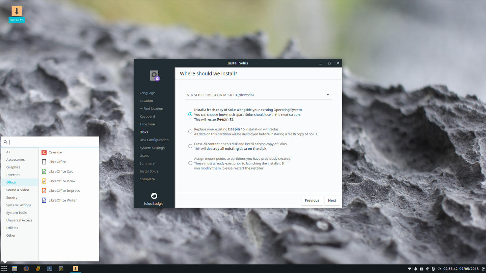The width and height of the screenshot is (486, 273).
Task: Click the Keyboard step in installer sidebar
Action: pyautogui.click(x=147, y=116)
